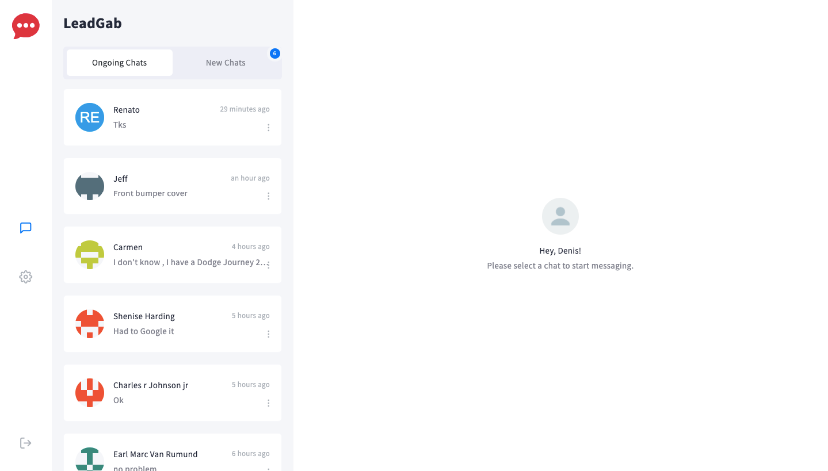
Task: Switch to the Ongoing Chats tab
Action: pos(120,63)
